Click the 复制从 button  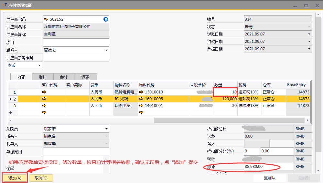tap(269, 178)
